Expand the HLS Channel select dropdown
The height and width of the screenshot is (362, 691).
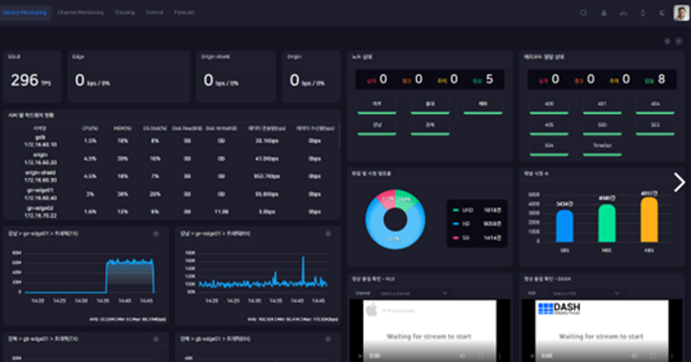pyautogui.click(x=413, y=293)
